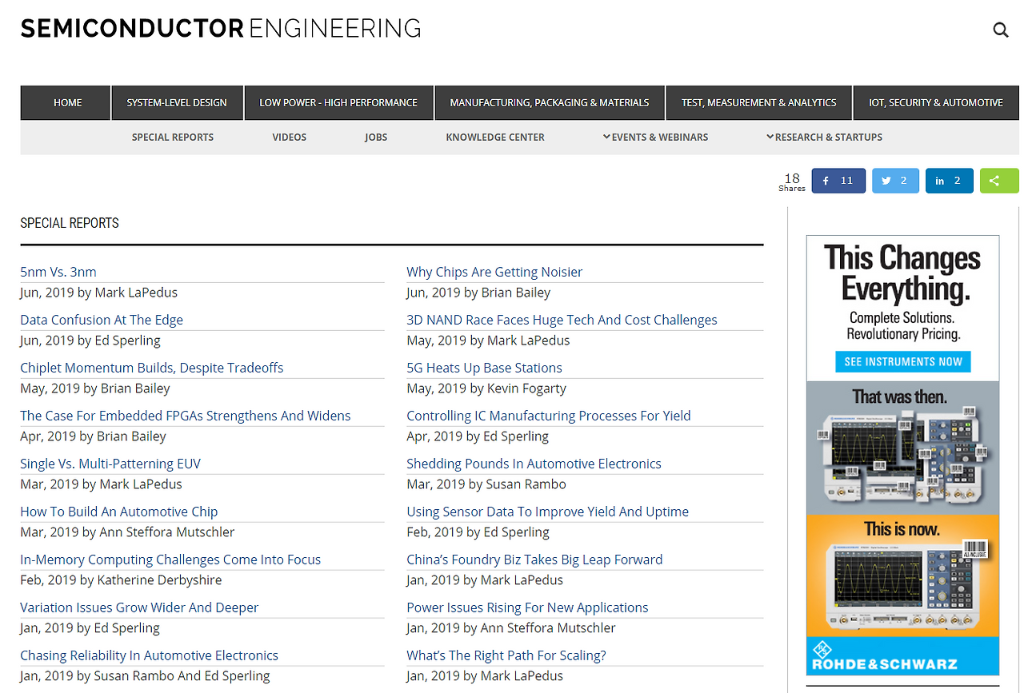Share the page on LinkedIn
The width and height of the screenshot is (1024, 693).
tap(949, 181)
